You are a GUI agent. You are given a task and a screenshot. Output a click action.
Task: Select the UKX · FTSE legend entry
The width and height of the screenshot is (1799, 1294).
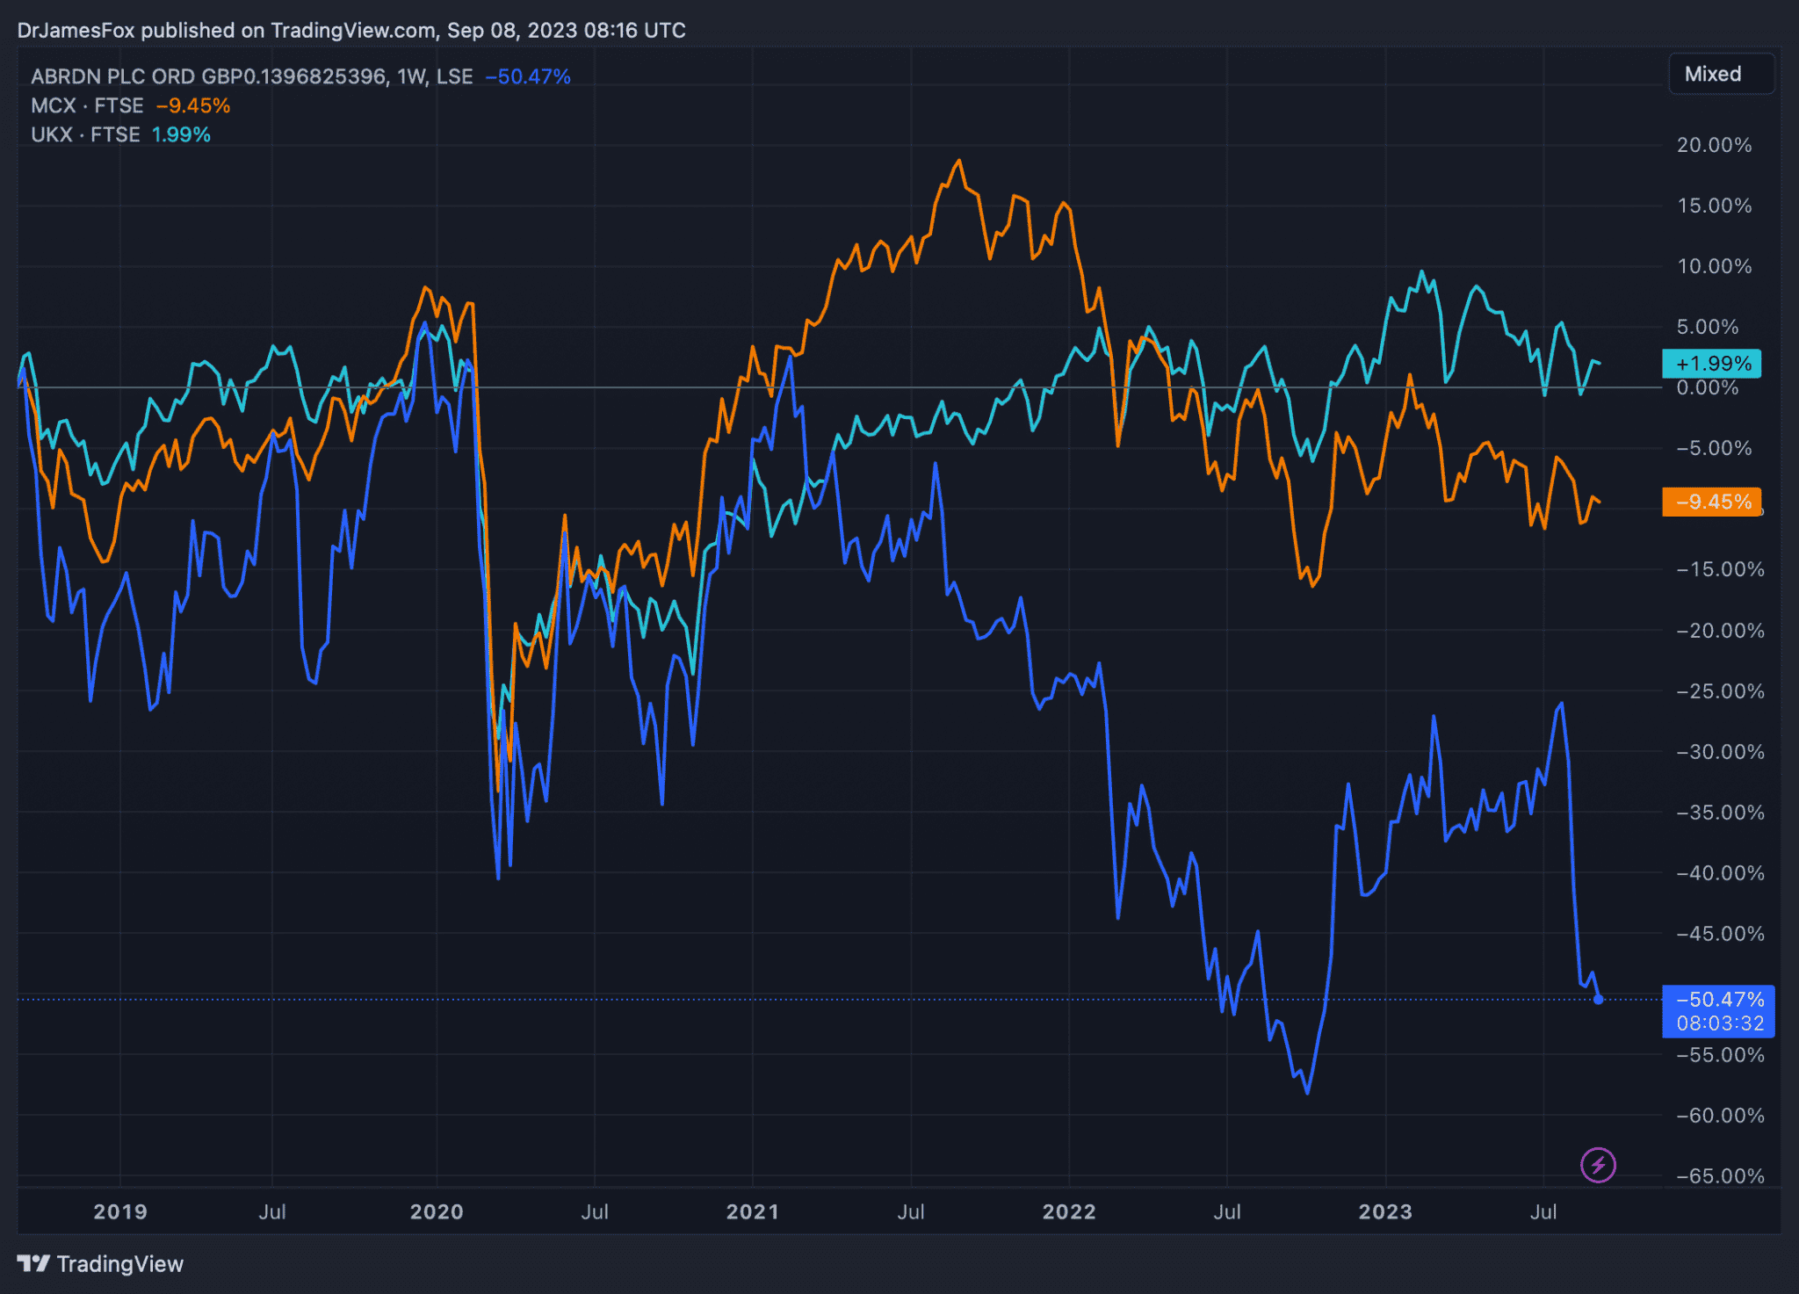85,134
